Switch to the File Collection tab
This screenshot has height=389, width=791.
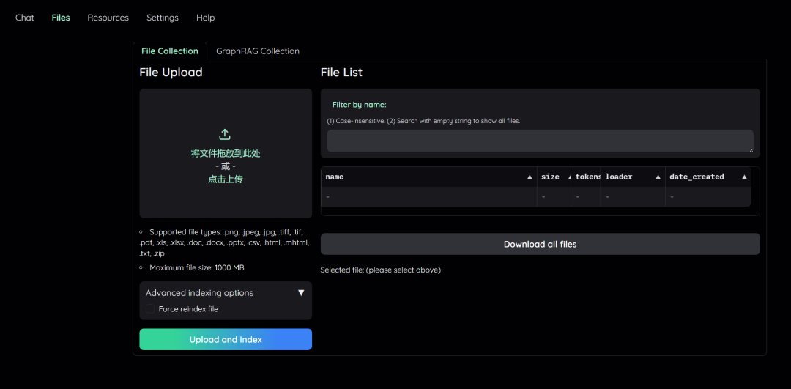[169, 51]
